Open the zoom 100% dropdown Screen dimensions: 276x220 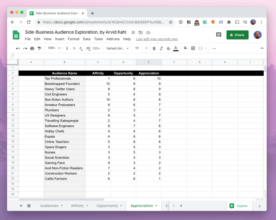tap(54, 48)
